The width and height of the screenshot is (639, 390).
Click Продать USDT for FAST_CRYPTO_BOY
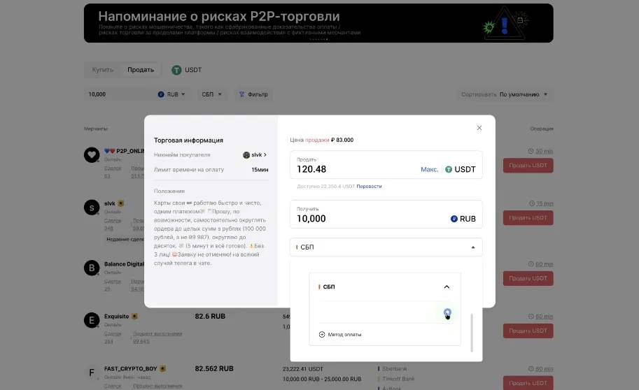click(x=528, y=383)
